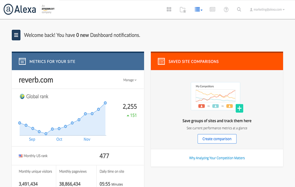Screen dimensions: 295x187
Task: Click the US flag beside Monthly US rank
Action: click(x=21, y=156)
